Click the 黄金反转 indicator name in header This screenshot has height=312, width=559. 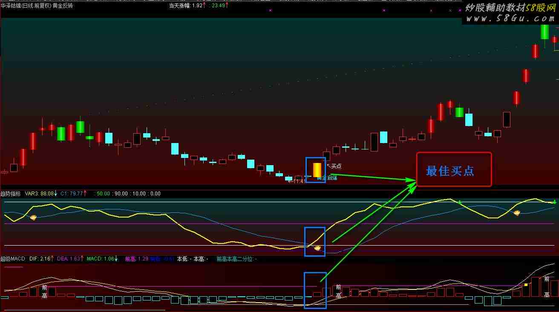click(63, 6)
